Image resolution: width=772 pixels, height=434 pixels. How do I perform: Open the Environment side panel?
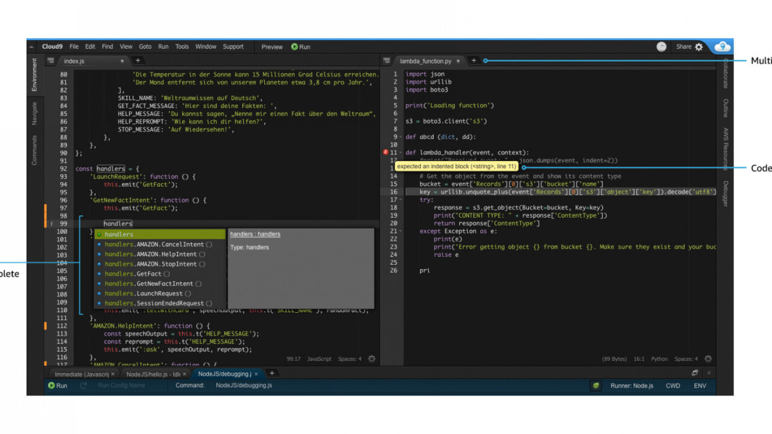click(34, 75)
